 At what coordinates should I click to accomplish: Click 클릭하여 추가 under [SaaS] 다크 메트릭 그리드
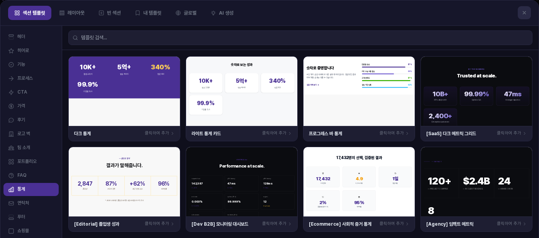pyautogui.click(x=512, y=133)
